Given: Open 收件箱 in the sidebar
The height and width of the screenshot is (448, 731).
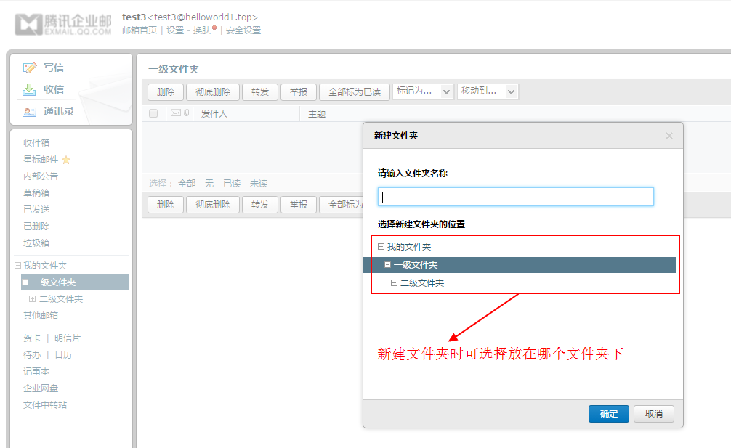Looking at the screenshot, I should point(36,143).
